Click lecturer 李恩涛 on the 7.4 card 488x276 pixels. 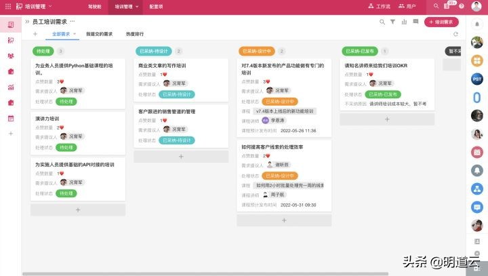274,120
